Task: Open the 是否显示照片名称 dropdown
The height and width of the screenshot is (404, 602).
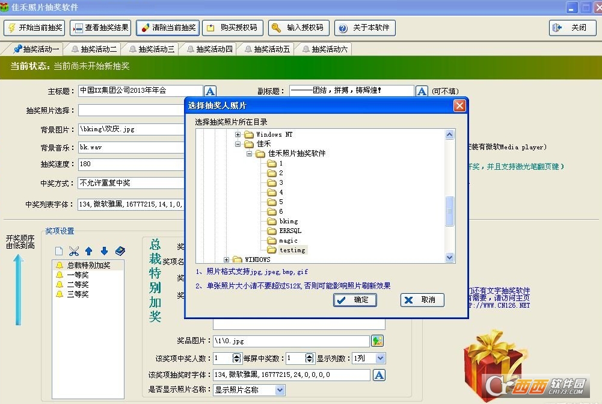Action: 280,390
